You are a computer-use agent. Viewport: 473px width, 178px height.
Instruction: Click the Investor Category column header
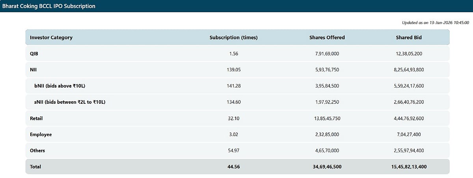pyautogui.click(x=51, y=37)
